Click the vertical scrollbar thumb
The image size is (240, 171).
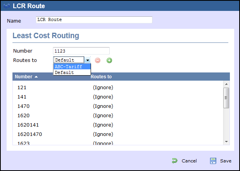pos(226,97)
